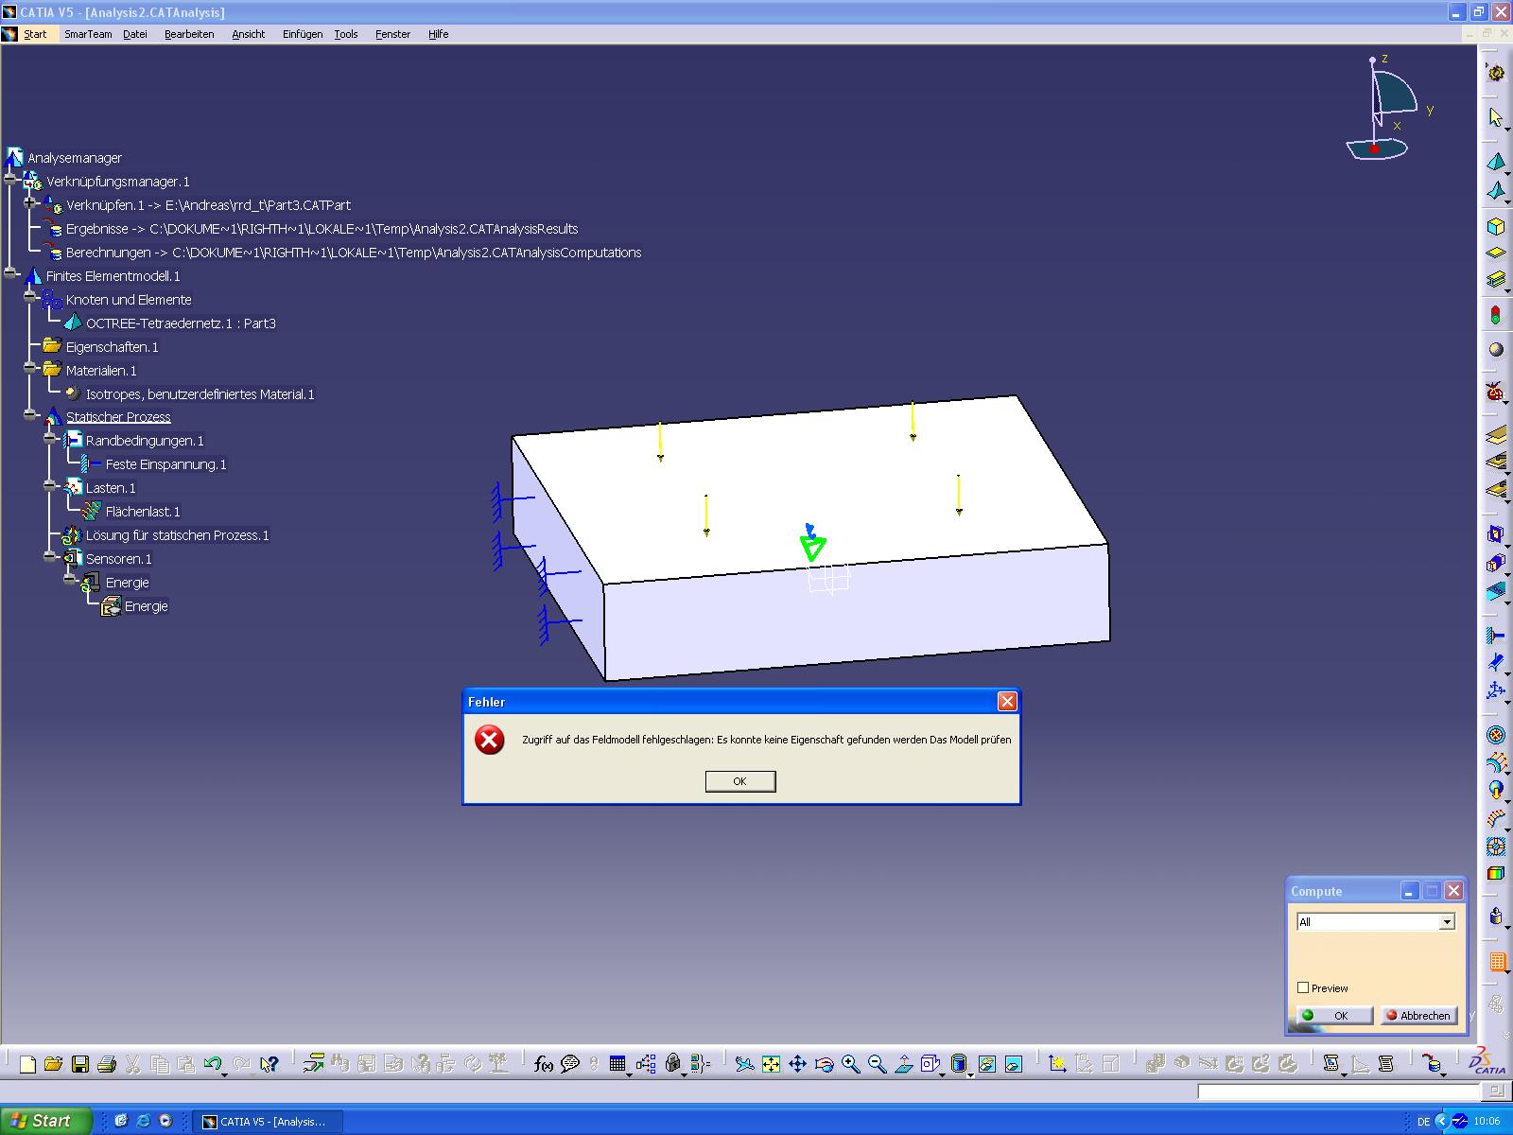Open the Start menu in CATIA
The width and height of the screenshot is (1513, 1135).
[x=35, y=34]
